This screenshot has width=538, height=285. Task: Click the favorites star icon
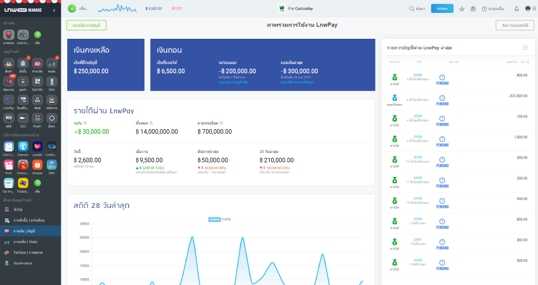[x=462, y=9]
